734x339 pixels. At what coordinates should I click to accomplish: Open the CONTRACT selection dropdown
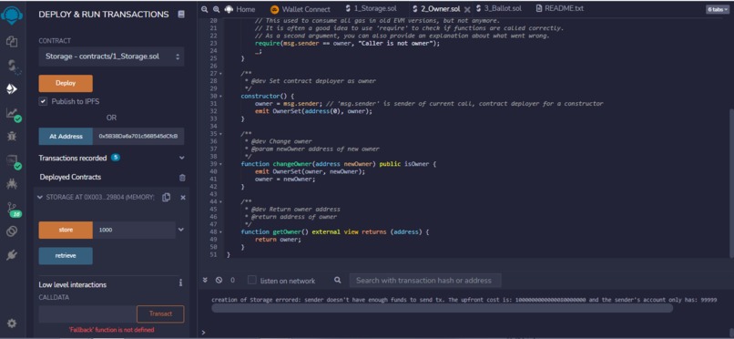click(x=111, y=56)
